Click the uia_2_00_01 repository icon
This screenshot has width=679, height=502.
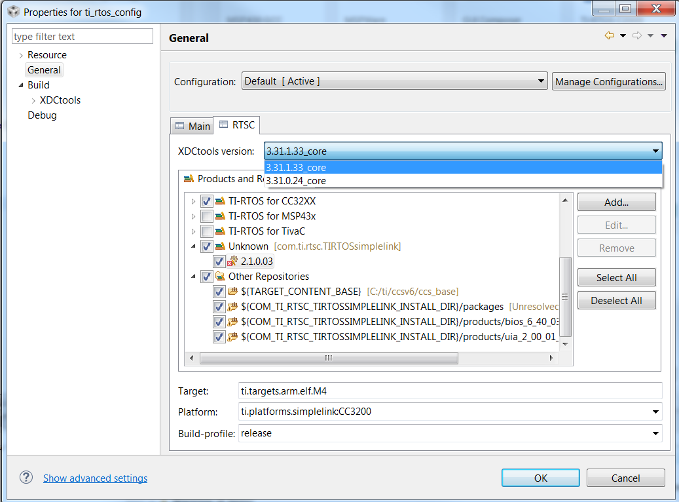click(x=232, y=336)
